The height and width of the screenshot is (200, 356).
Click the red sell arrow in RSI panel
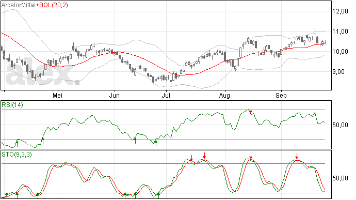pyautogui.click(x=251, y=110)
